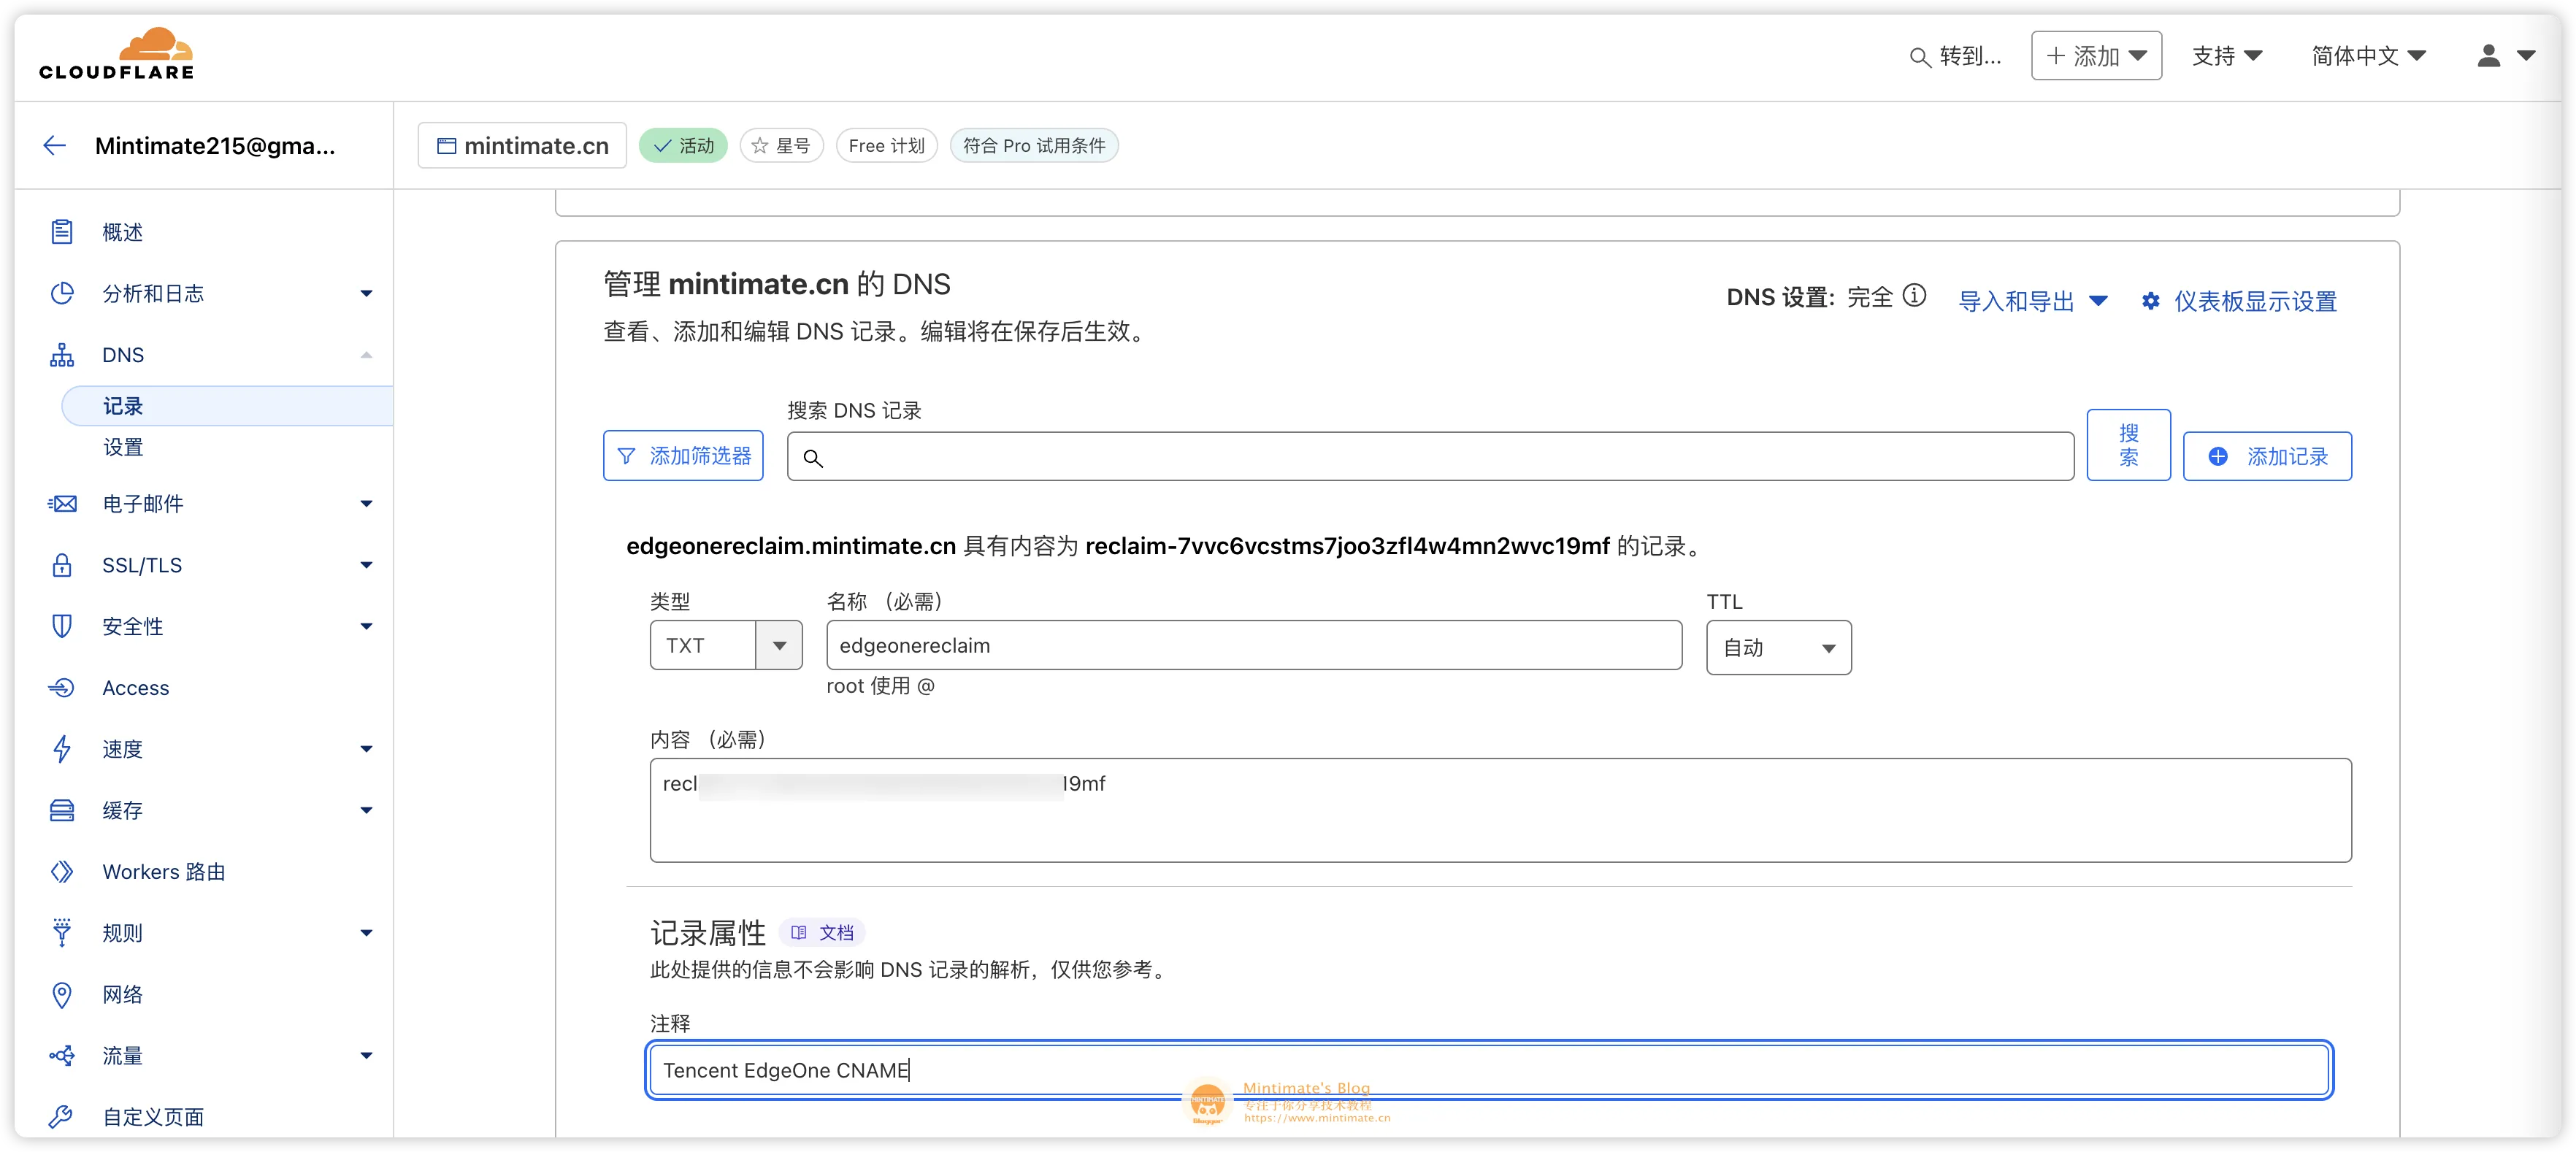This screenshot has width=2576, height=1152.
Task: Click the 电子邮件 envelope icon
Action: [x=62, y=503]
